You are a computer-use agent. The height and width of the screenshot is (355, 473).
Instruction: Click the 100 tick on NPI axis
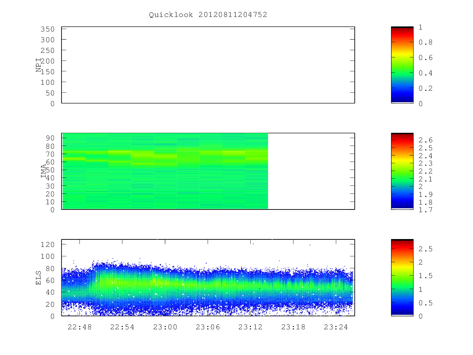[48, 82]
